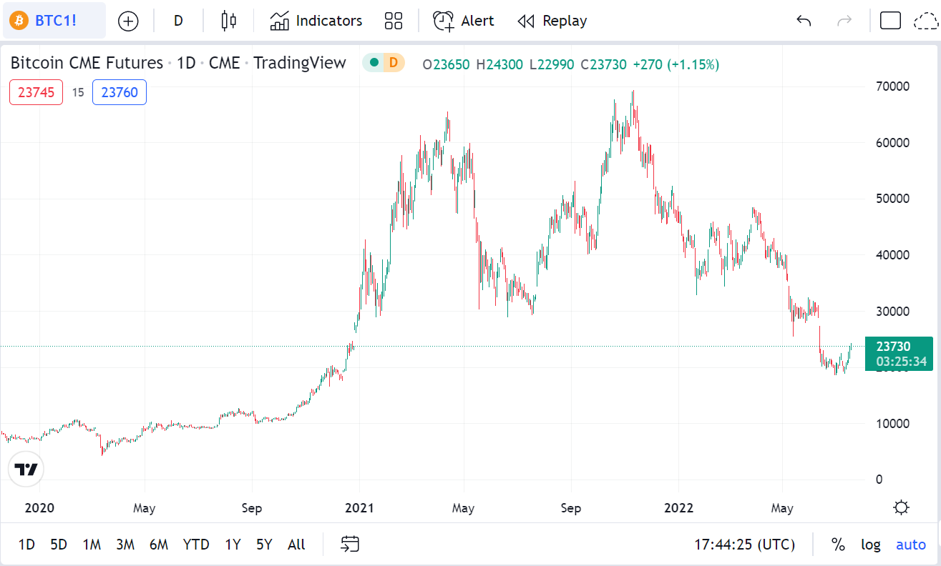
Task: Redo the chart action
Action: click(x=844, y=21)
